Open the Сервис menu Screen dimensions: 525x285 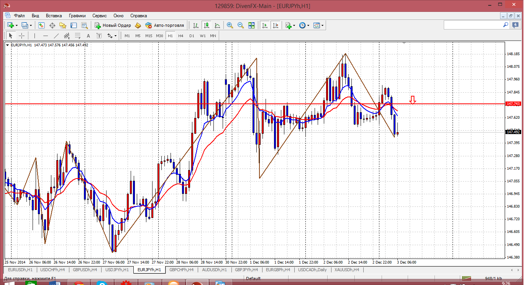pyautogui.click(x=99, y=16)
